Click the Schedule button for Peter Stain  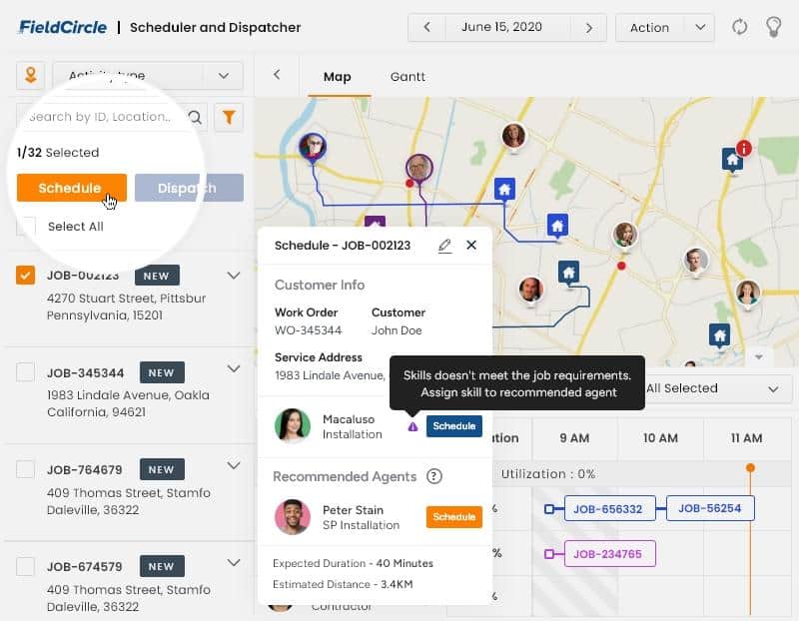pyautogui.click(x=453, y=517)
